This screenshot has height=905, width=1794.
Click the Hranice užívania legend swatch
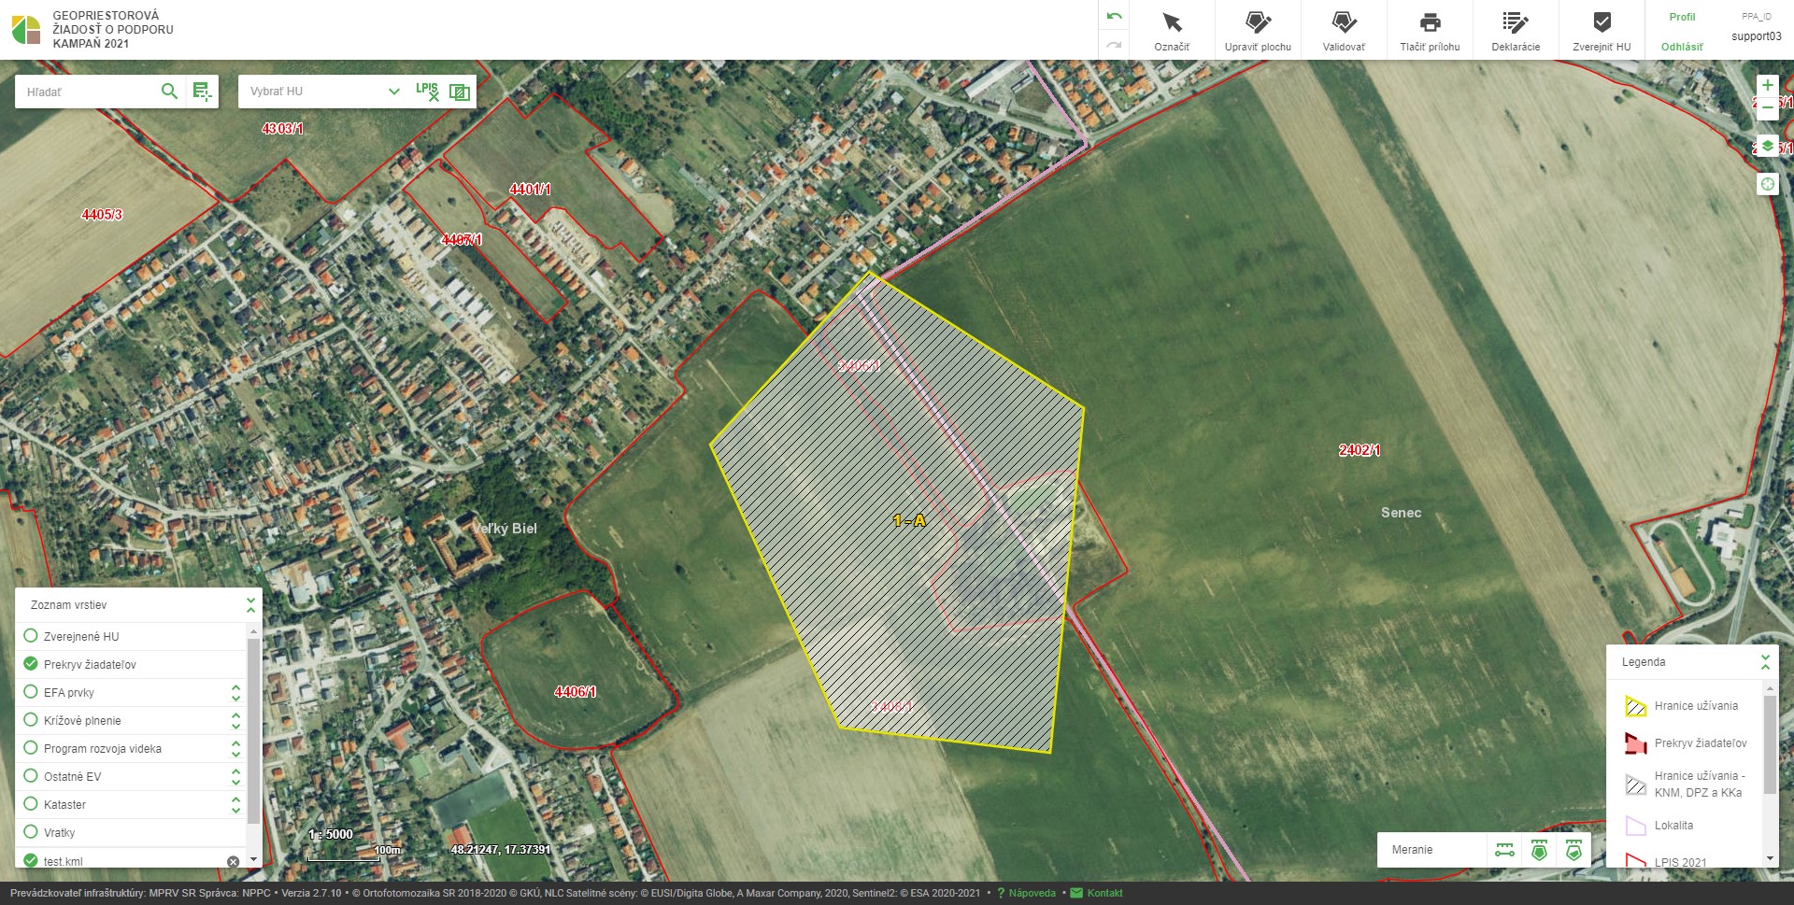pyautogui.click(x=1635, y=706)
